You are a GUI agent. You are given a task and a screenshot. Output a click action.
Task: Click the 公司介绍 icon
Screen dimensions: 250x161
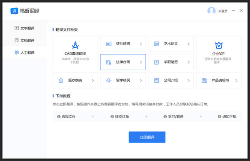pos(157,80)
